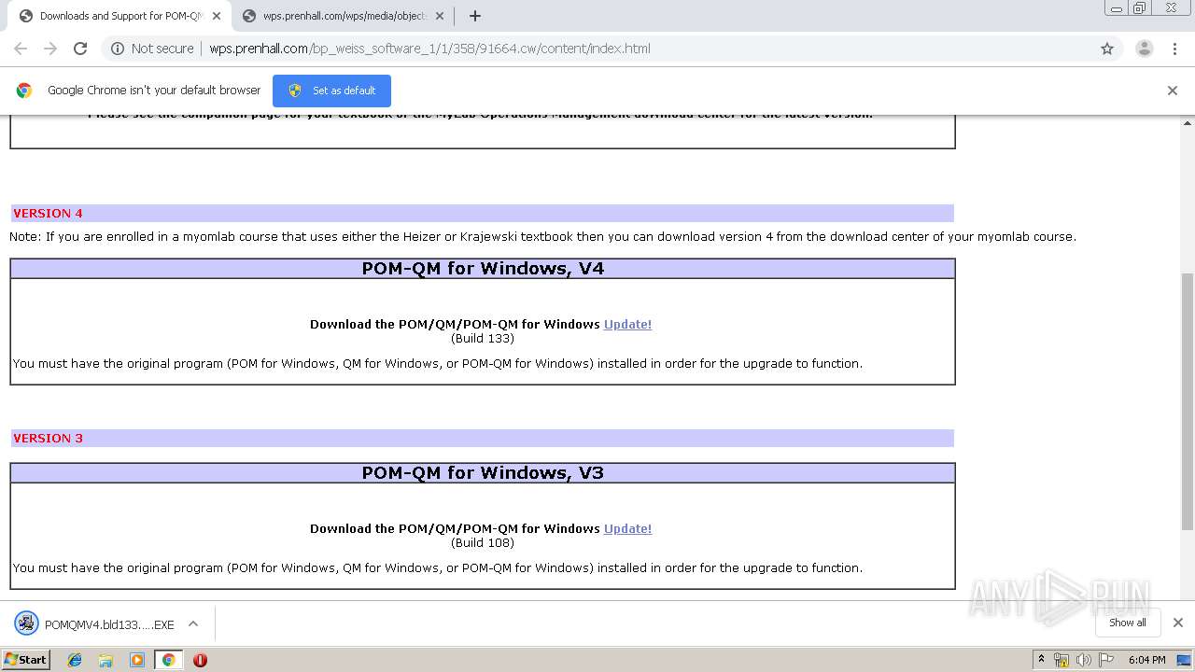Screen dimensions: 1195x672
Task: Go forward to the next page
Action: tap(50, 49)
